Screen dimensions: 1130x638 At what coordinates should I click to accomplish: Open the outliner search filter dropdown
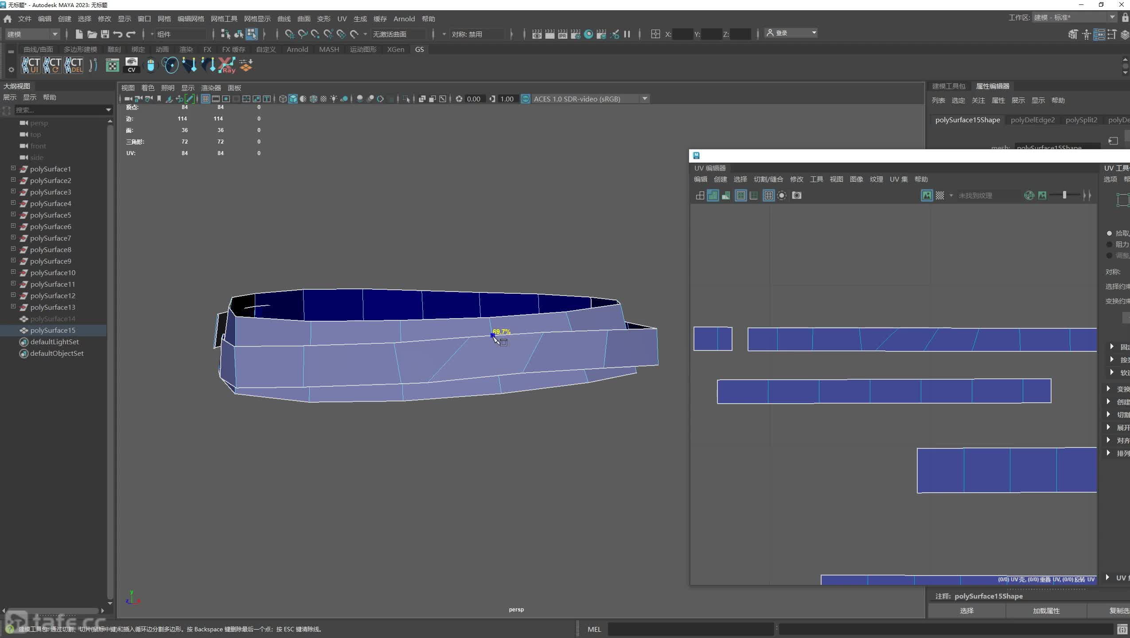pos(109,110)
